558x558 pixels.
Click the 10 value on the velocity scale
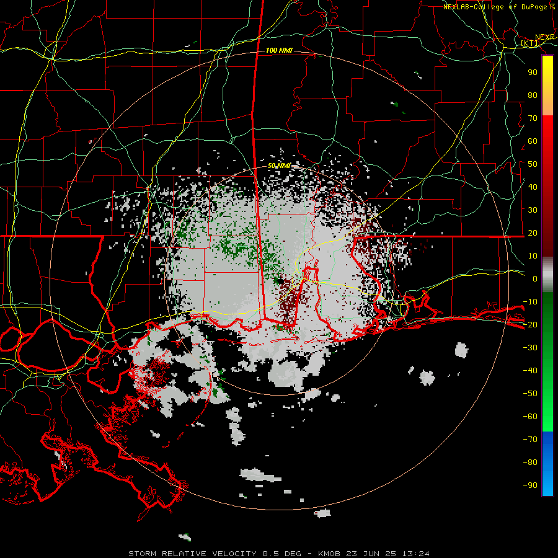pyautogui.click(x=533, y=256)
